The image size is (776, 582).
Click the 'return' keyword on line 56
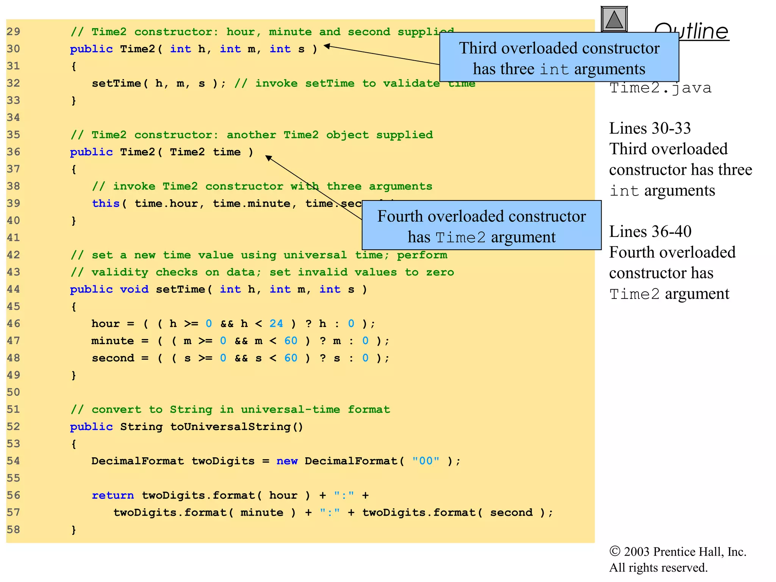[x=113, y=496]
